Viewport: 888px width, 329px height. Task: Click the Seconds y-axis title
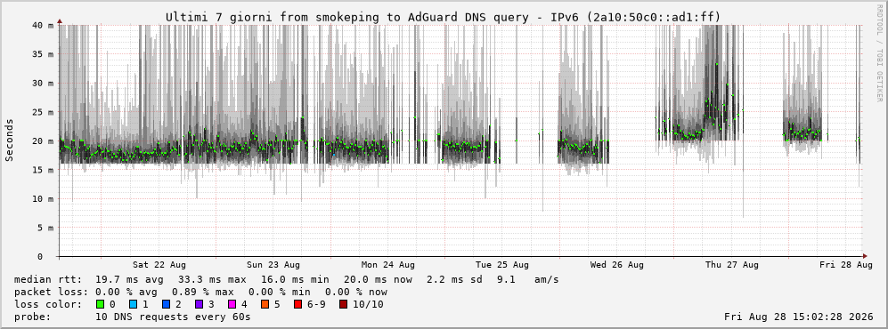[x=9, y=140]
